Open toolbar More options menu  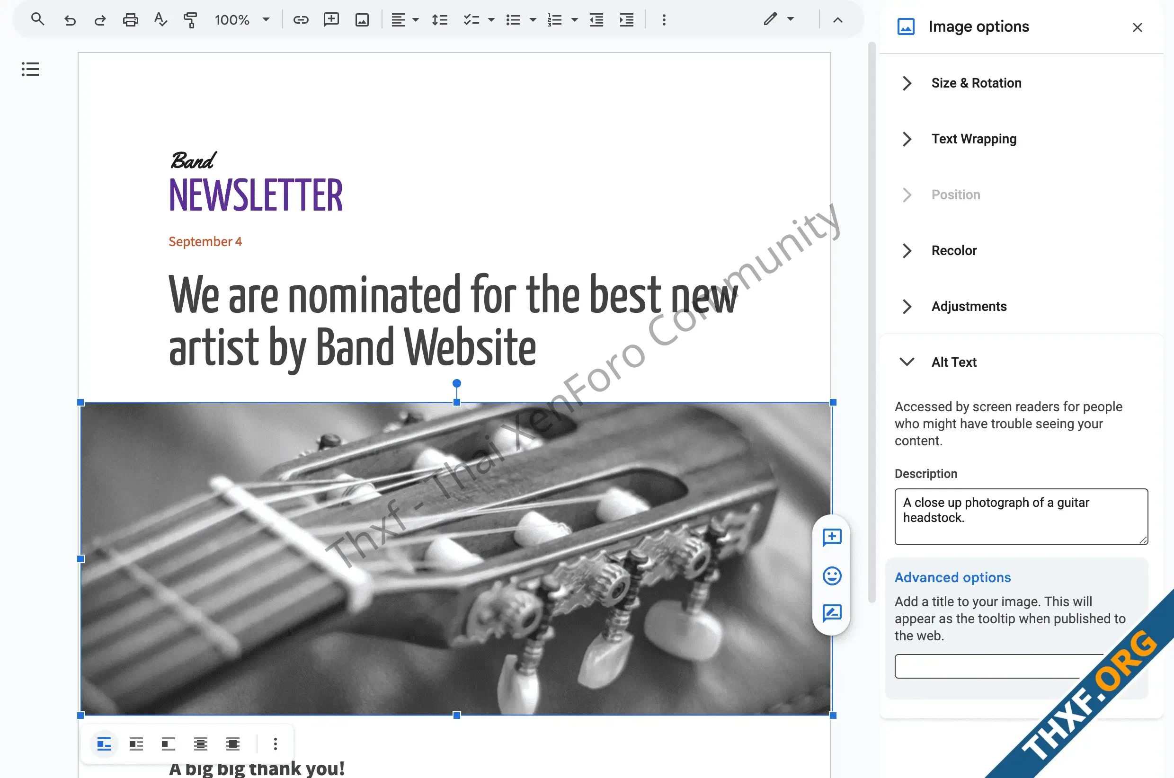(664, 20)
